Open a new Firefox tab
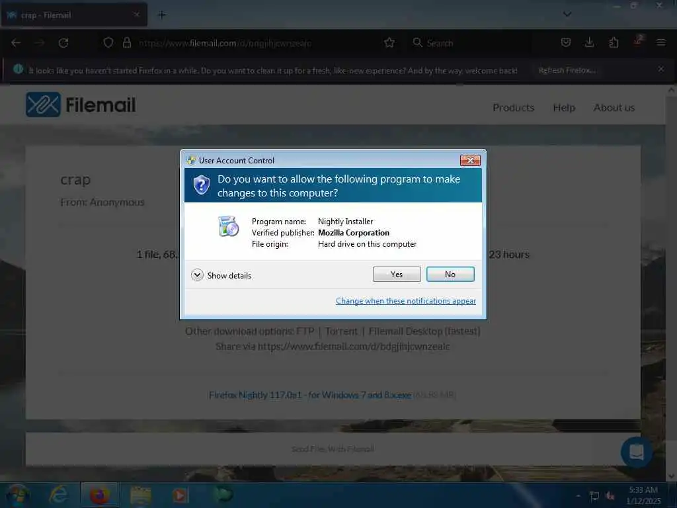This screenshot has width=677, height=508. [162, 15]
